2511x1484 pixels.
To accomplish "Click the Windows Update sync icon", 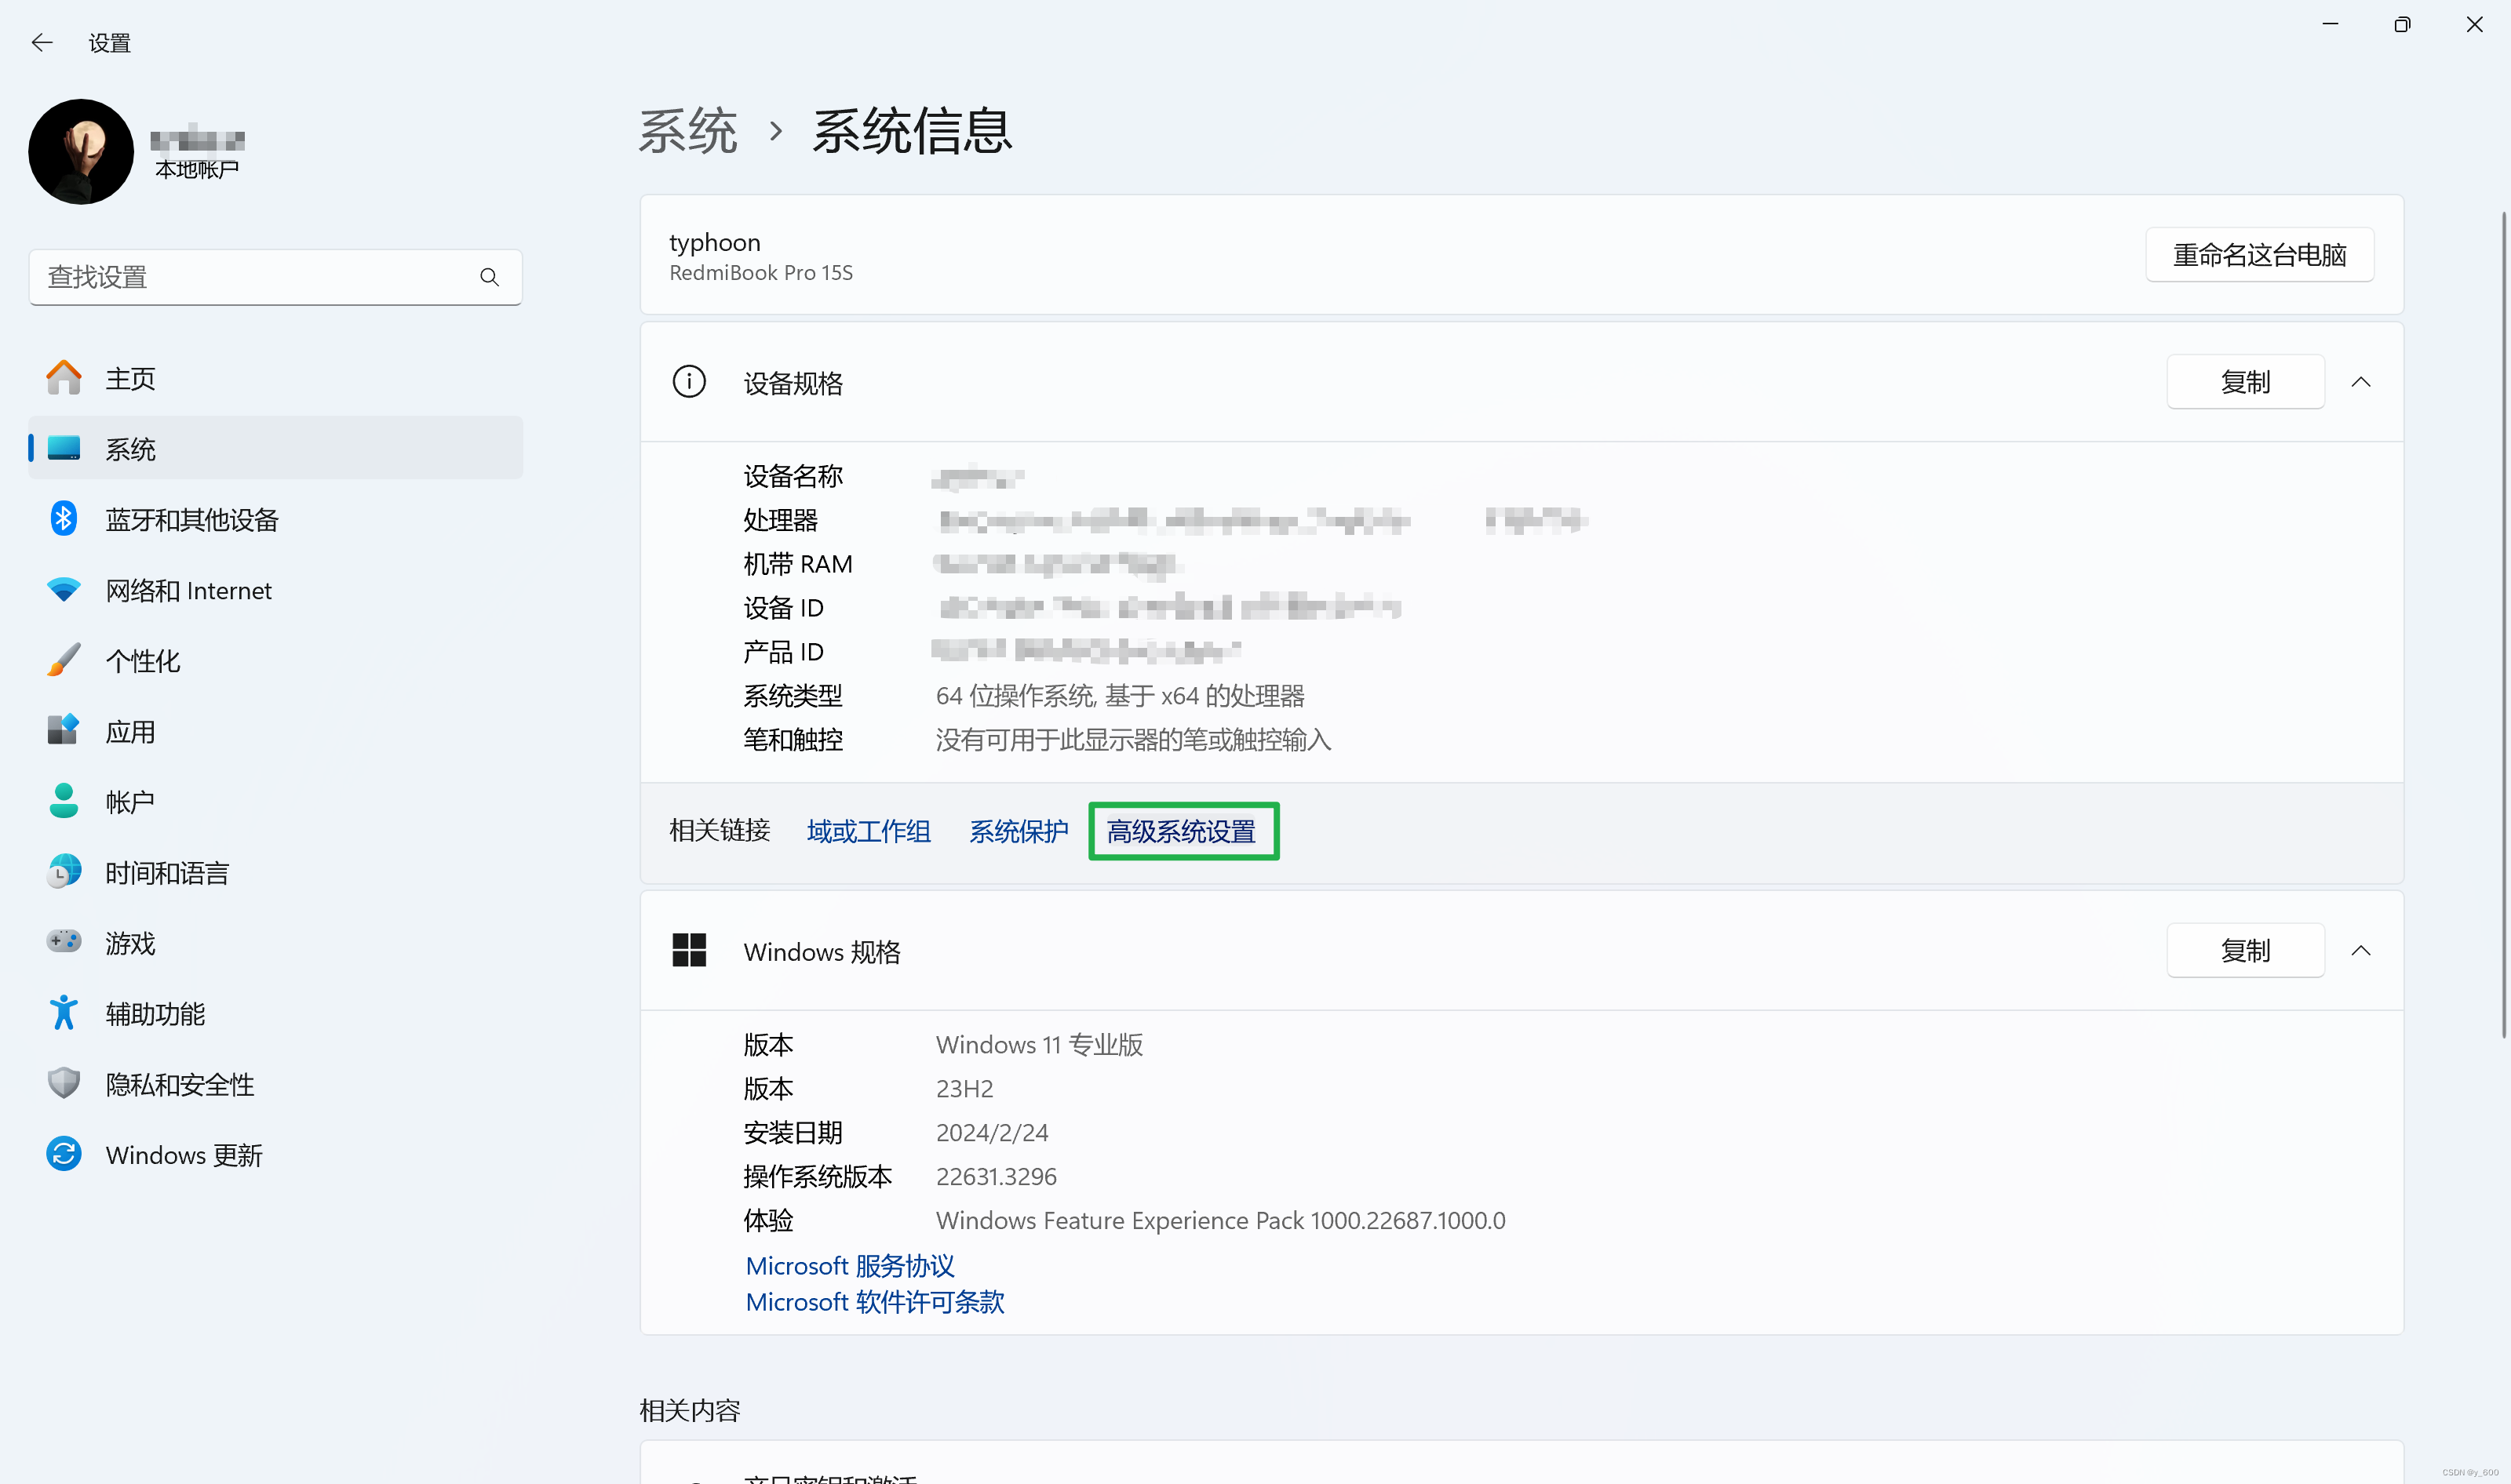I will click(x=64, y=1154).
